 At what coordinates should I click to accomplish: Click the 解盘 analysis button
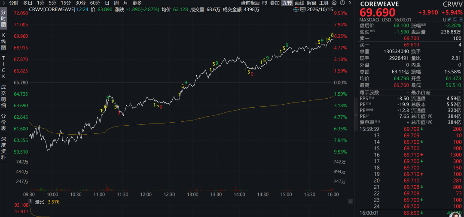pos(311,3)
